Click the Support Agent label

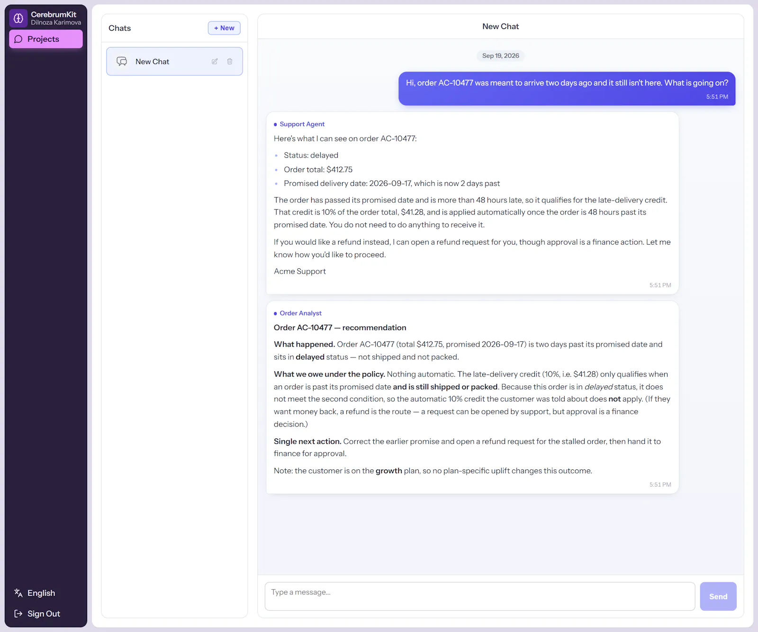tap(302, 124)
